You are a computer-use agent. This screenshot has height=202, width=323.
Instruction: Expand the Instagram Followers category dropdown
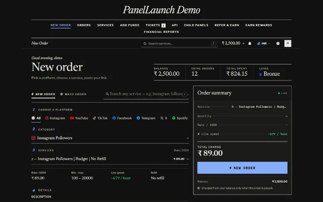[x=110, y=138]
